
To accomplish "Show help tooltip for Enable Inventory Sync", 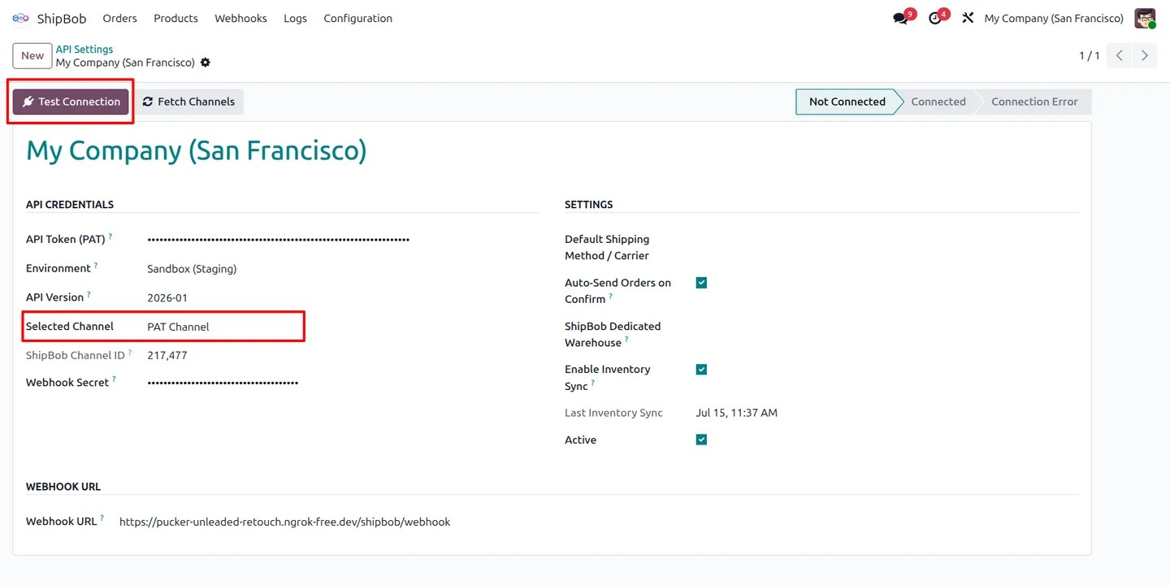I will pos(593,383).
